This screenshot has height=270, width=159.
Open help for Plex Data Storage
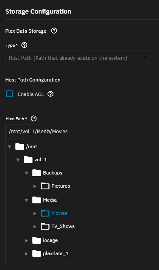pos(54,31)
